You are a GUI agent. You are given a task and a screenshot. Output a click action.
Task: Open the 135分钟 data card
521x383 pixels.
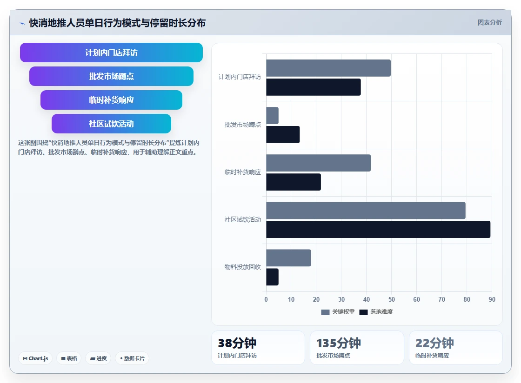click(x=357, y=348)
